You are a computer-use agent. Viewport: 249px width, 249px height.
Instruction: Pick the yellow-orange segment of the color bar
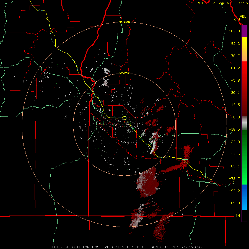click(244, 49)
